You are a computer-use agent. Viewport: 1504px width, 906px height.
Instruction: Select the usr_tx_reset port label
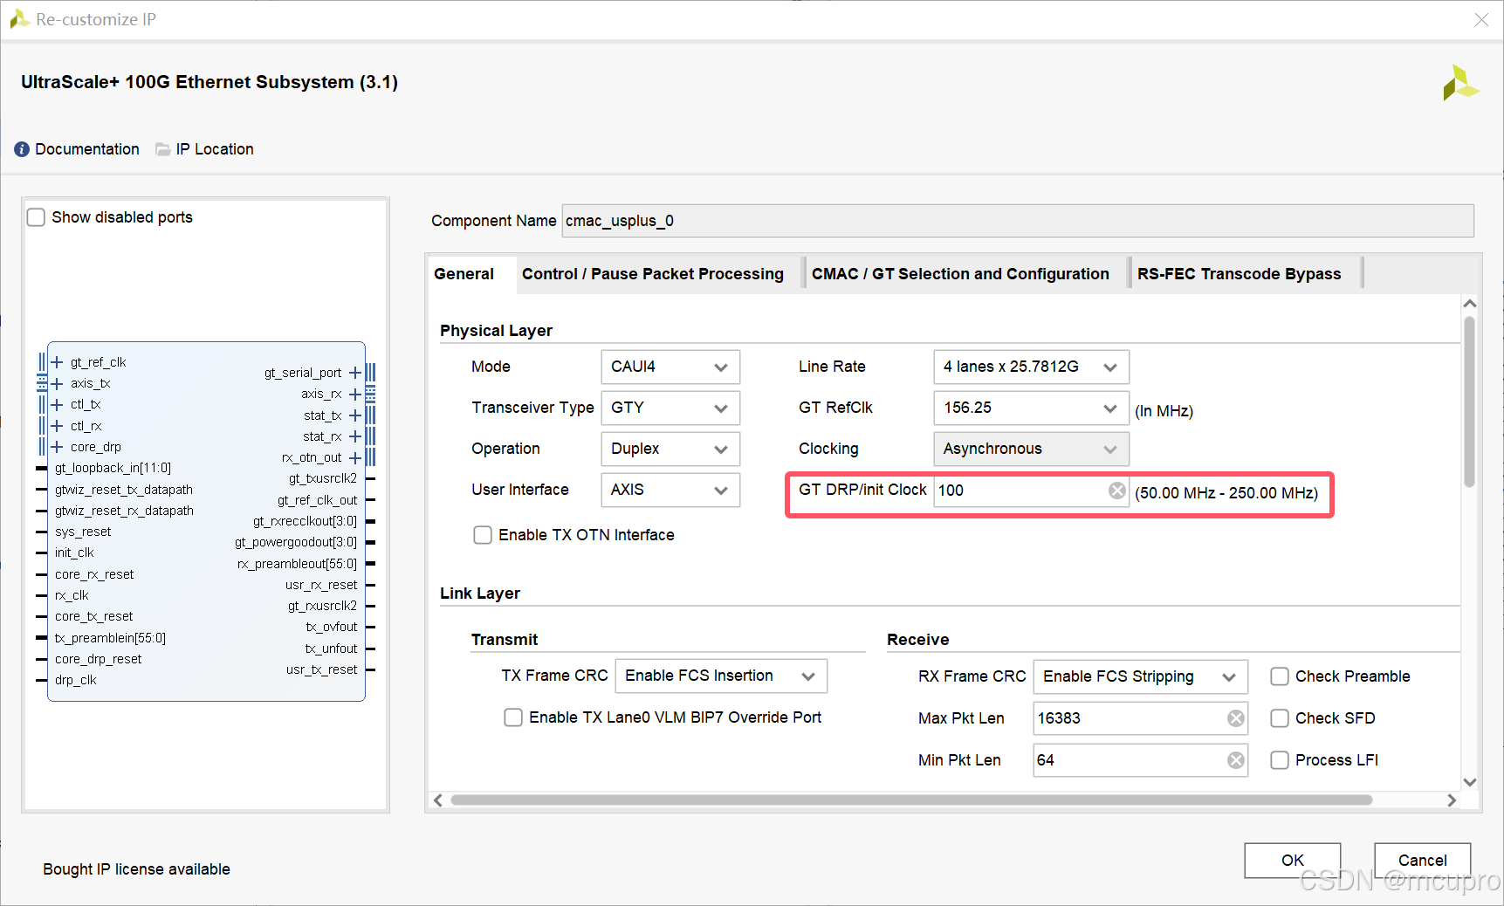click(321, 669)
